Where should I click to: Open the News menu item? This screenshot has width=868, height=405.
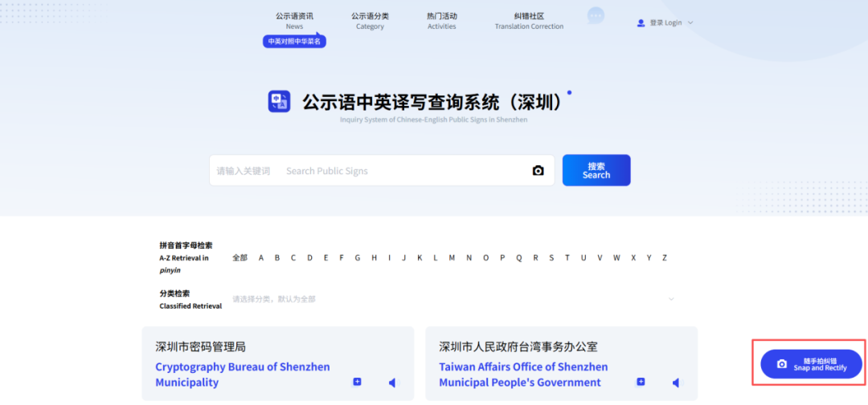click(x=294, y=21)
